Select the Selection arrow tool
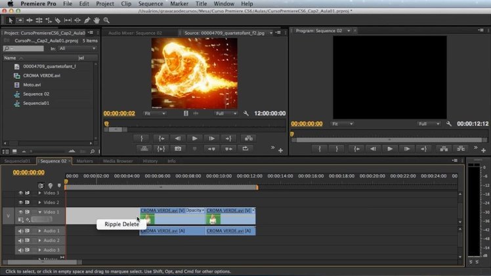 pos(10,20)
